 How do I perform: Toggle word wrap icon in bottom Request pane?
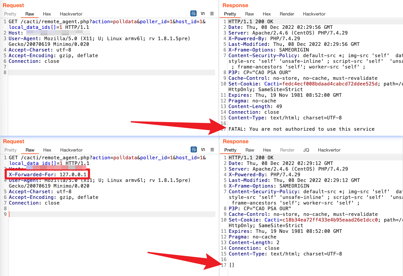click(194, 149)
